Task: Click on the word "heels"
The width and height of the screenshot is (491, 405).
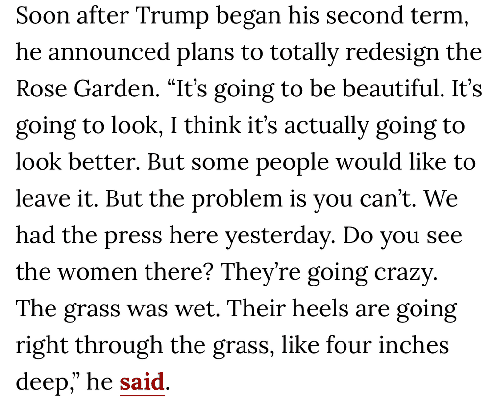Action: click(320, 309)
